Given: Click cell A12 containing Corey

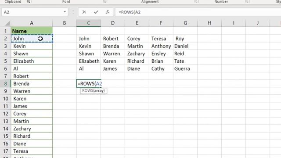Looking at the screenshot, I should tap(32, 114).
